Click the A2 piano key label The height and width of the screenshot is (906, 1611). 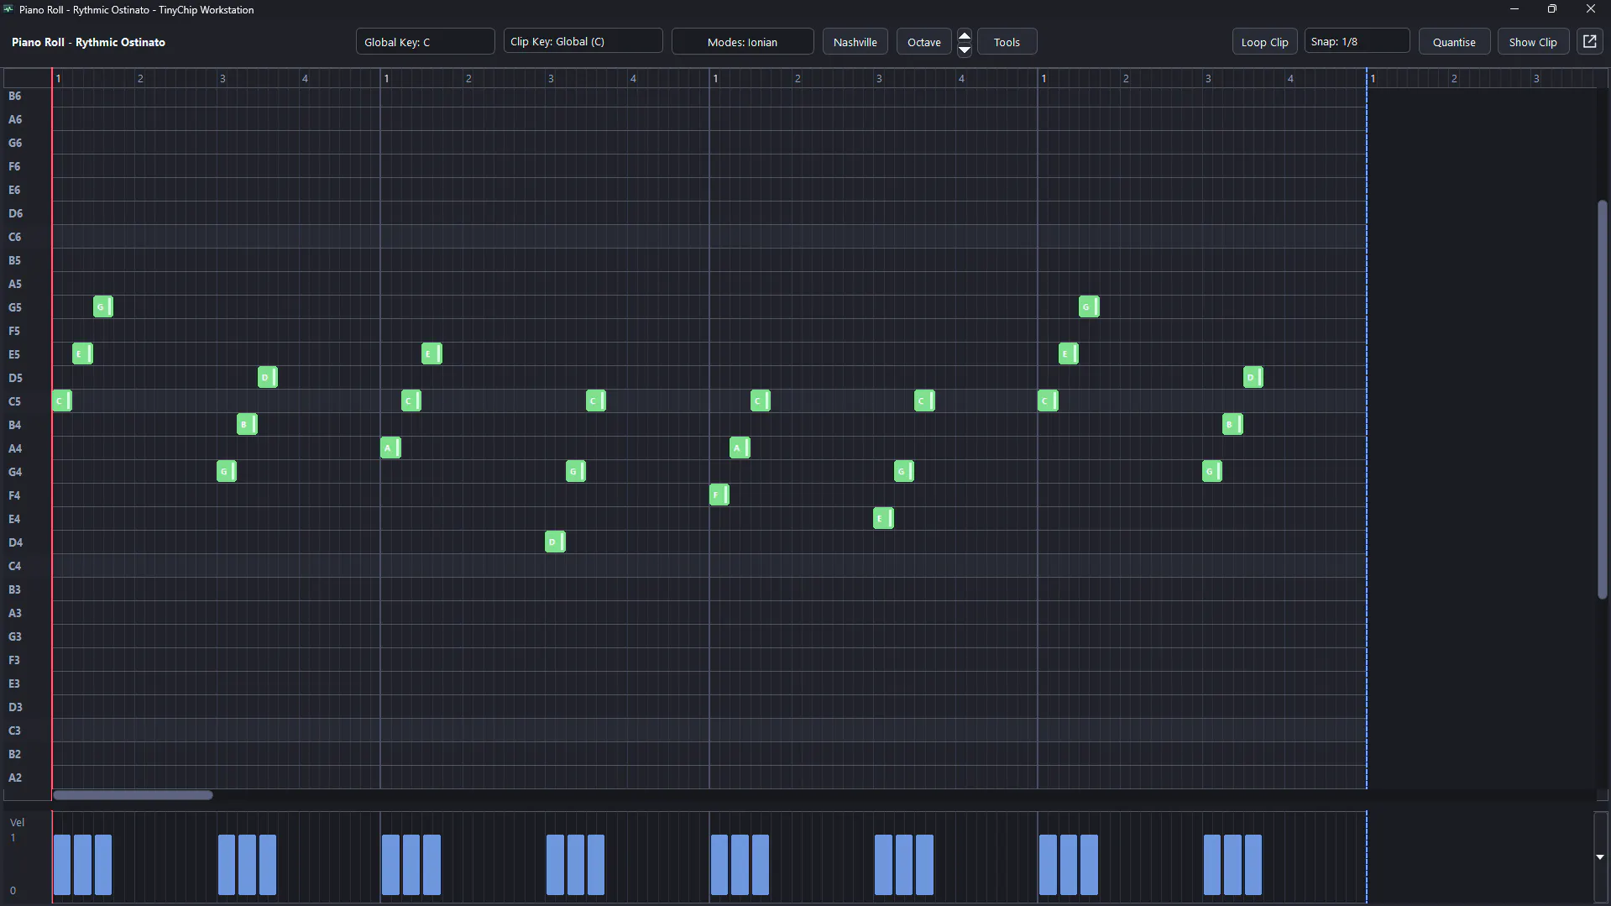[15, 778]
